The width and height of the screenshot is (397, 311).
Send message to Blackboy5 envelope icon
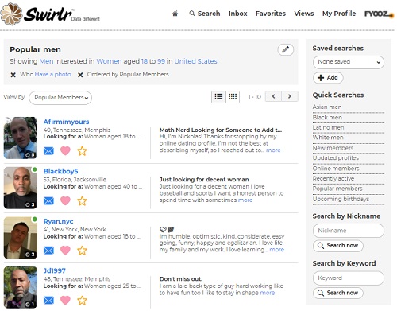coord(48,201)
